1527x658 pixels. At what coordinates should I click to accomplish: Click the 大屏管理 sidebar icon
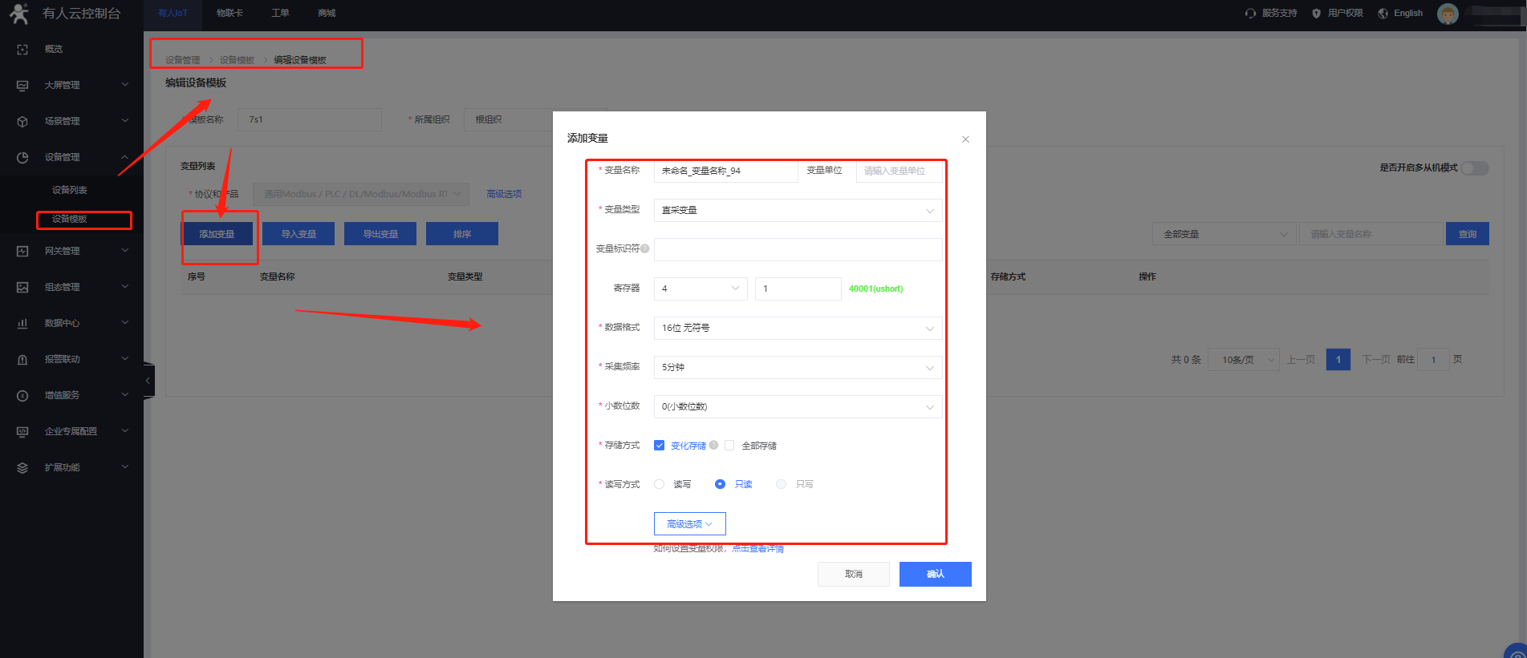pyautogui.click(x=22, y=86)
